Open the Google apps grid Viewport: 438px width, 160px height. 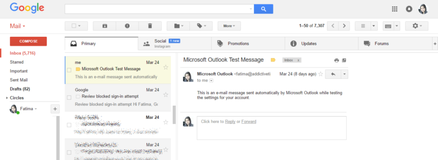[394, 9]
